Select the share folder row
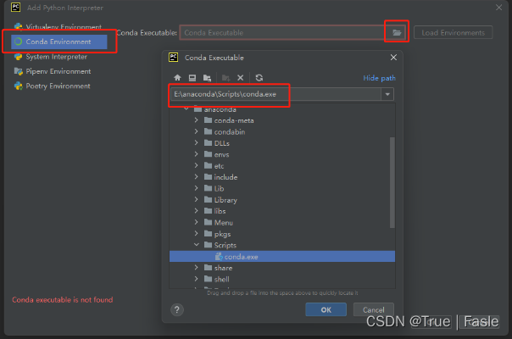512x339 pixels. pyautogui.click(x=282, y=268)
